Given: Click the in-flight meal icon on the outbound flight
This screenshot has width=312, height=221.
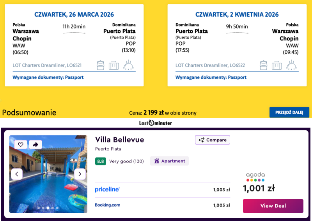Looking at the screenshot, I should [128, 65].
